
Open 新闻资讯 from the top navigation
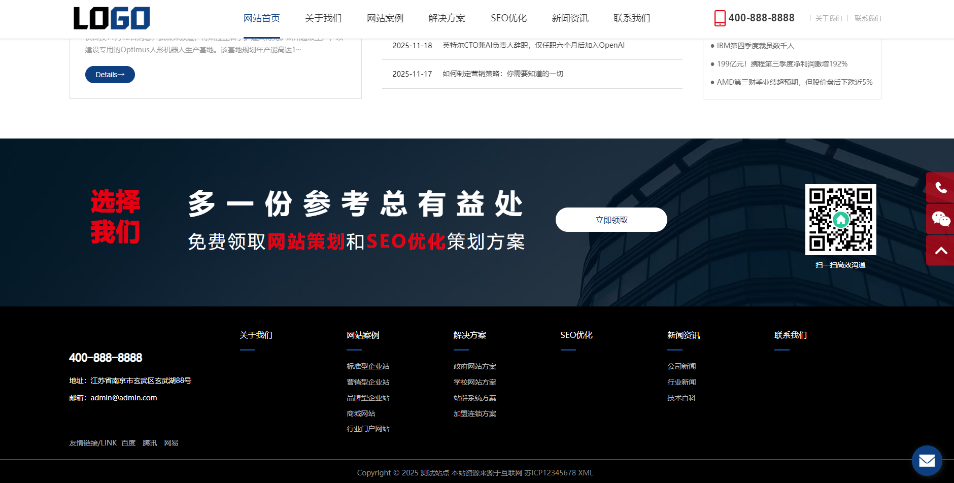(569, 18)
